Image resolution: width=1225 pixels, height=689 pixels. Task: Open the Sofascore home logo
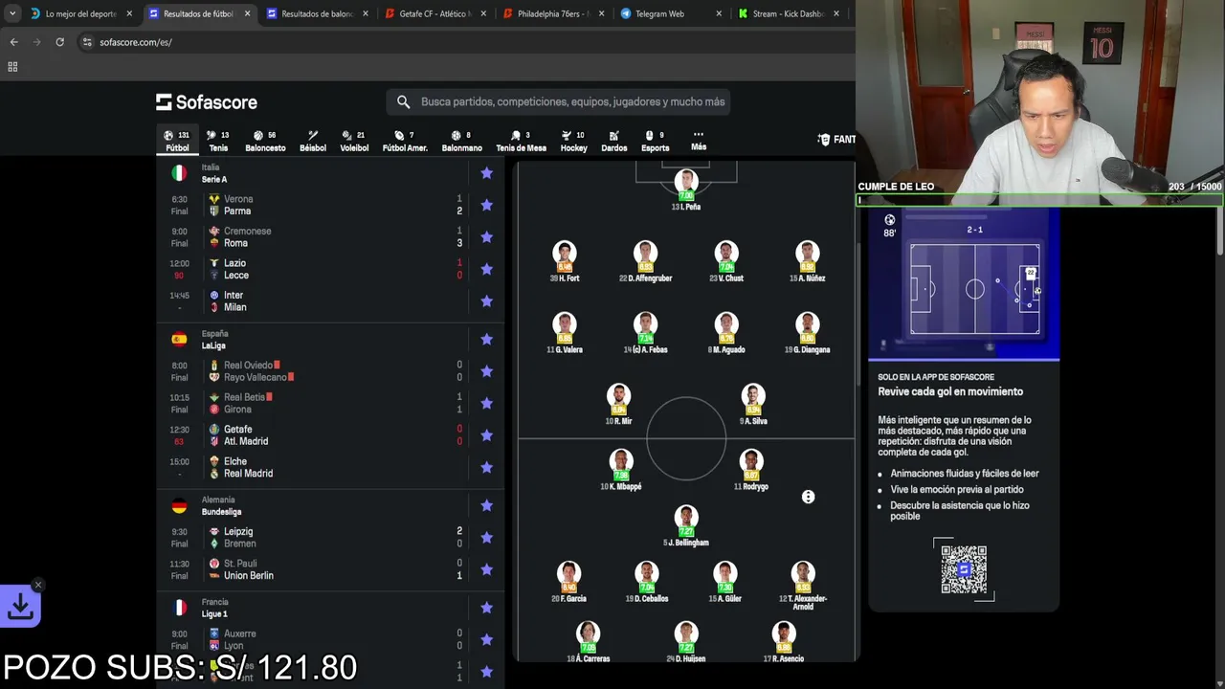point(207,102)
